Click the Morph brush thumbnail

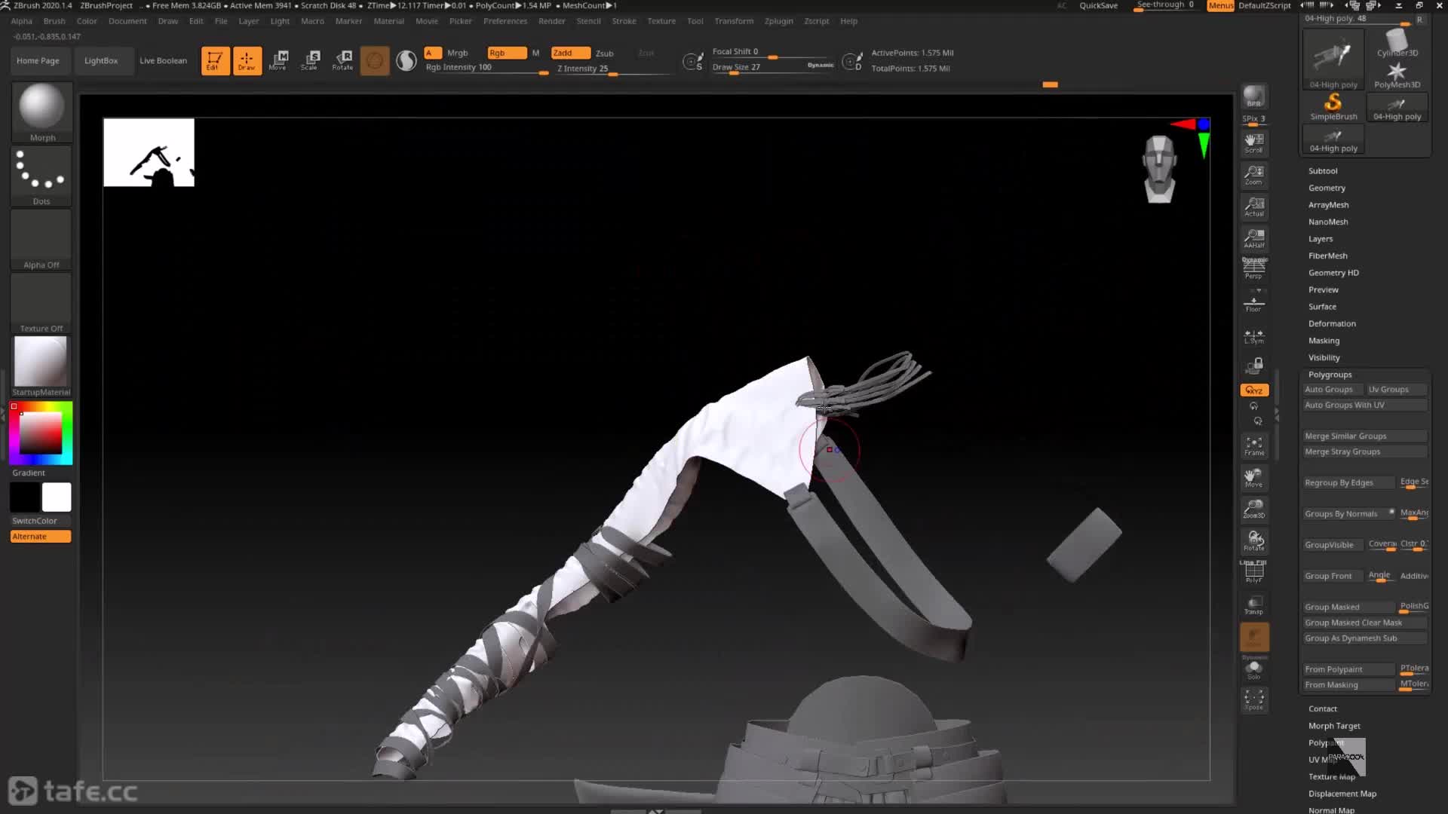(41, 112)
